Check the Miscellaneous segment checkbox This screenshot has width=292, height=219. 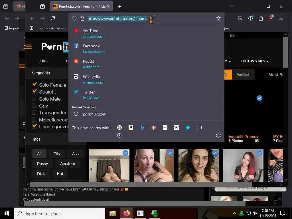click(x=34, y=119)
